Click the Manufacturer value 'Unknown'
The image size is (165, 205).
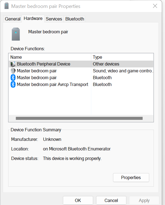tap(52, 139)
